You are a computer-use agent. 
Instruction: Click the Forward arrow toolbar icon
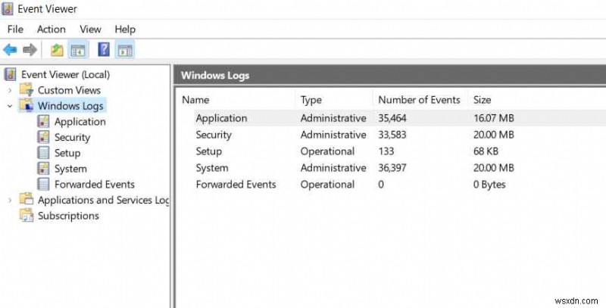[x=30, y=50]
